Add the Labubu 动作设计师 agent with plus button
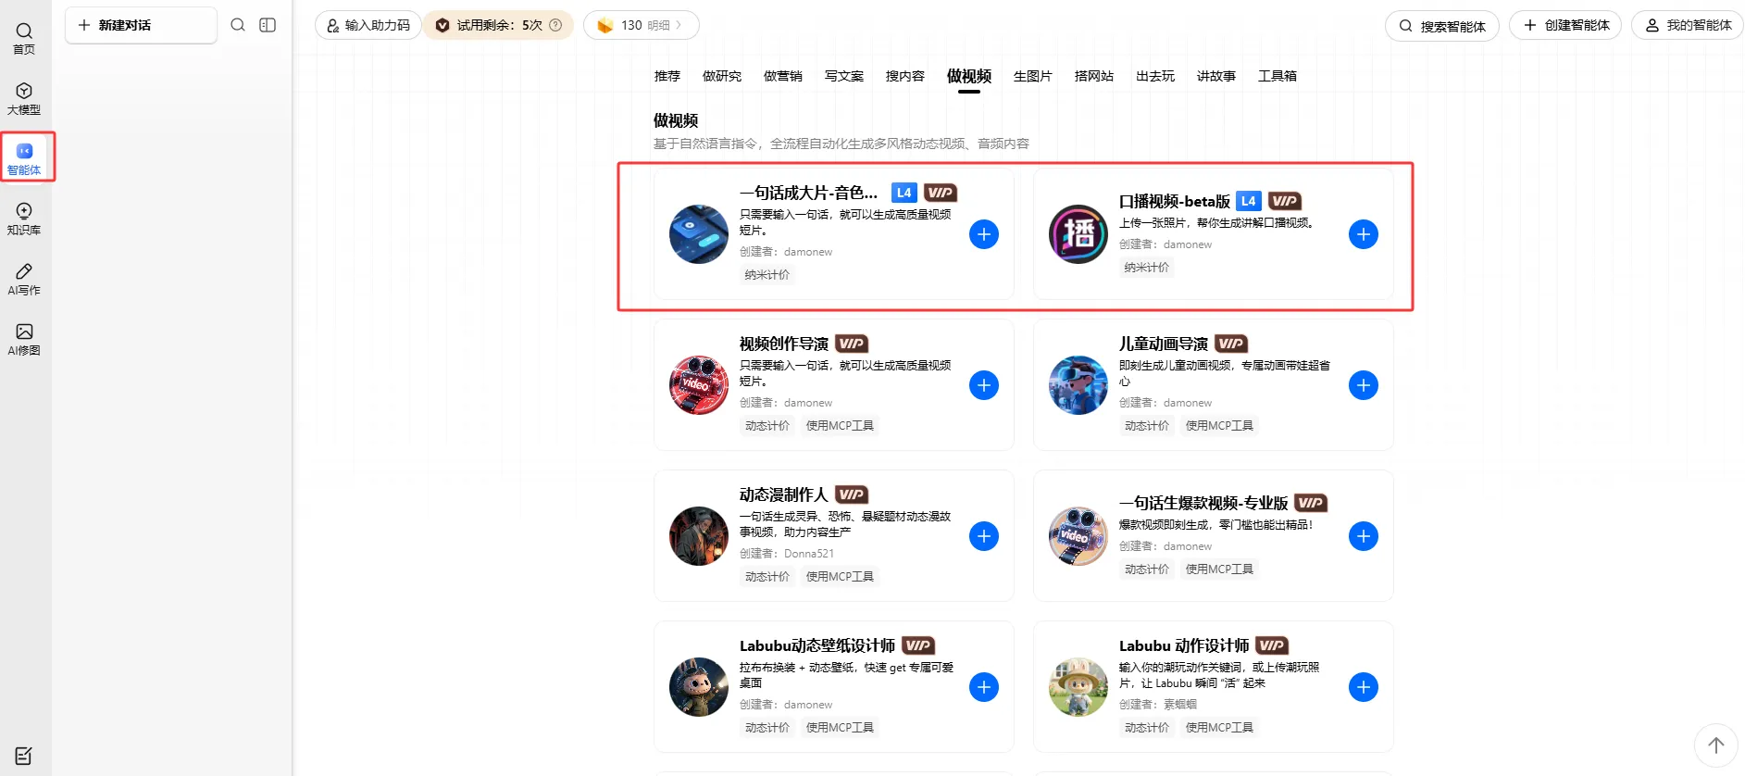Viewport: 1745px width, 776px height. (1364, 687)
